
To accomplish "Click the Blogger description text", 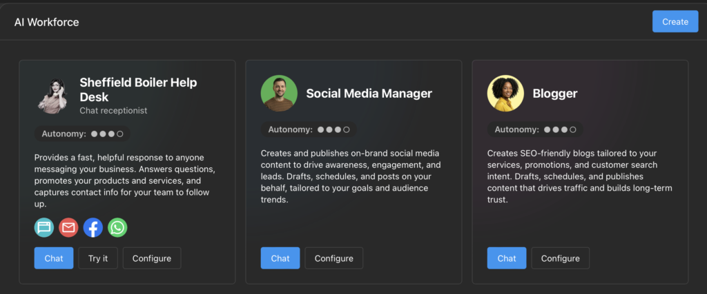I will click(x=579, y=176).
